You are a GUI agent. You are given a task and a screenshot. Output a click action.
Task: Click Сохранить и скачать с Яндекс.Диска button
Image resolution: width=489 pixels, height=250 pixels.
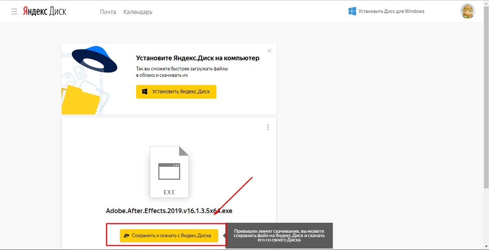tap(169, 236)
